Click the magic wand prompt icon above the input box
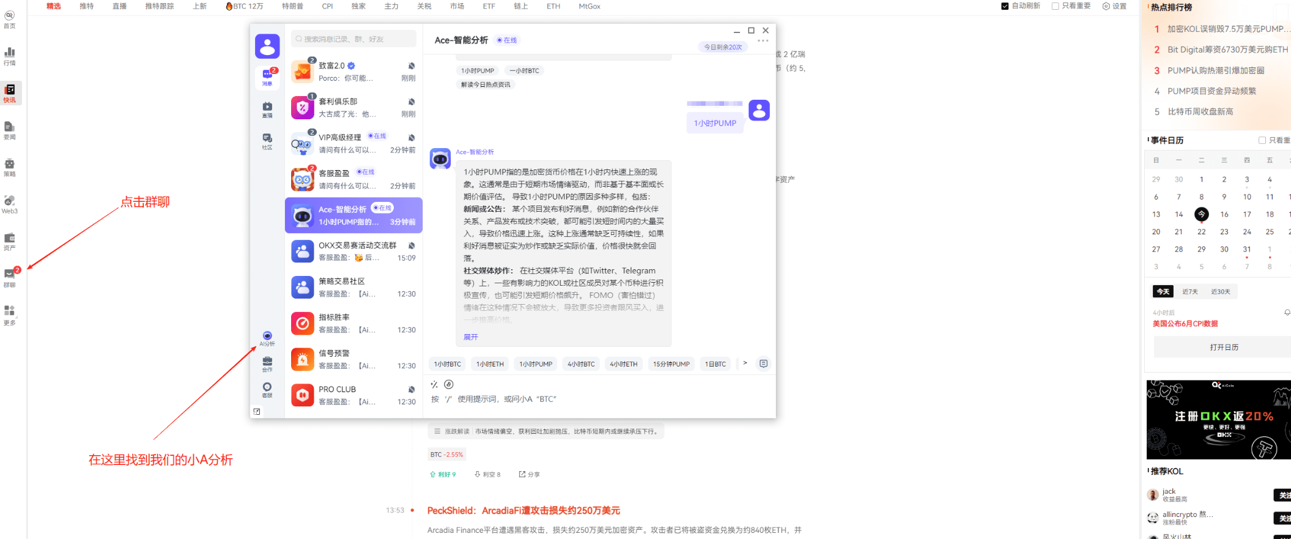The image size is (1291, 539). [434, 385]
